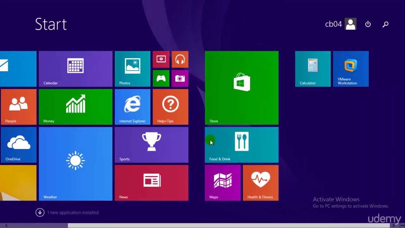Open the OneDrive tile
The height and width of the screenshot is (228, 405).
18,145
